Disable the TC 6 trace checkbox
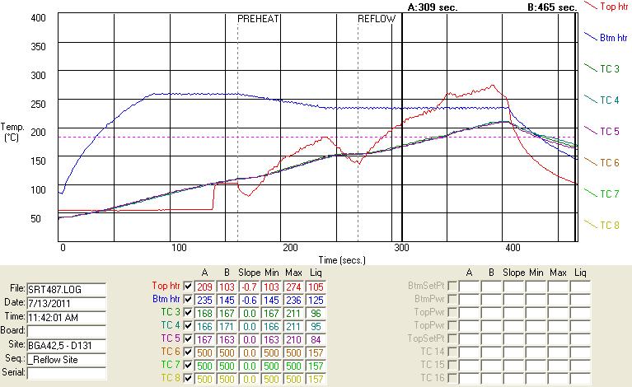The width and height of the screenshot is (632, 387). click(x=188, y=352)
